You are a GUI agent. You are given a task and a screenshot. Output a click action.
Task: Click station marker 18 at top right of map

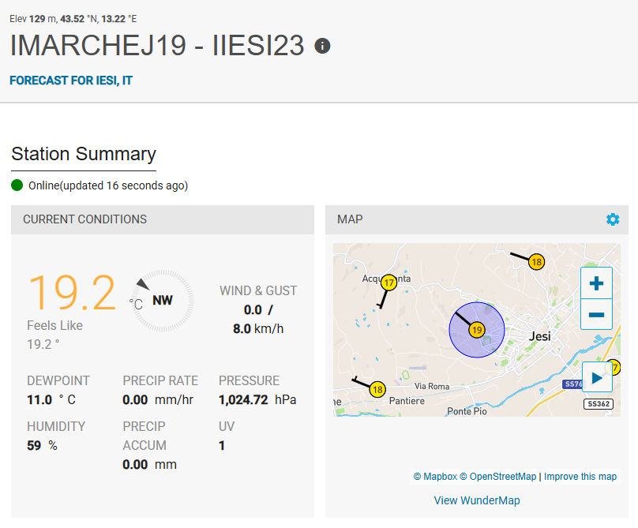pyautogui.click(x=536, y=262)
